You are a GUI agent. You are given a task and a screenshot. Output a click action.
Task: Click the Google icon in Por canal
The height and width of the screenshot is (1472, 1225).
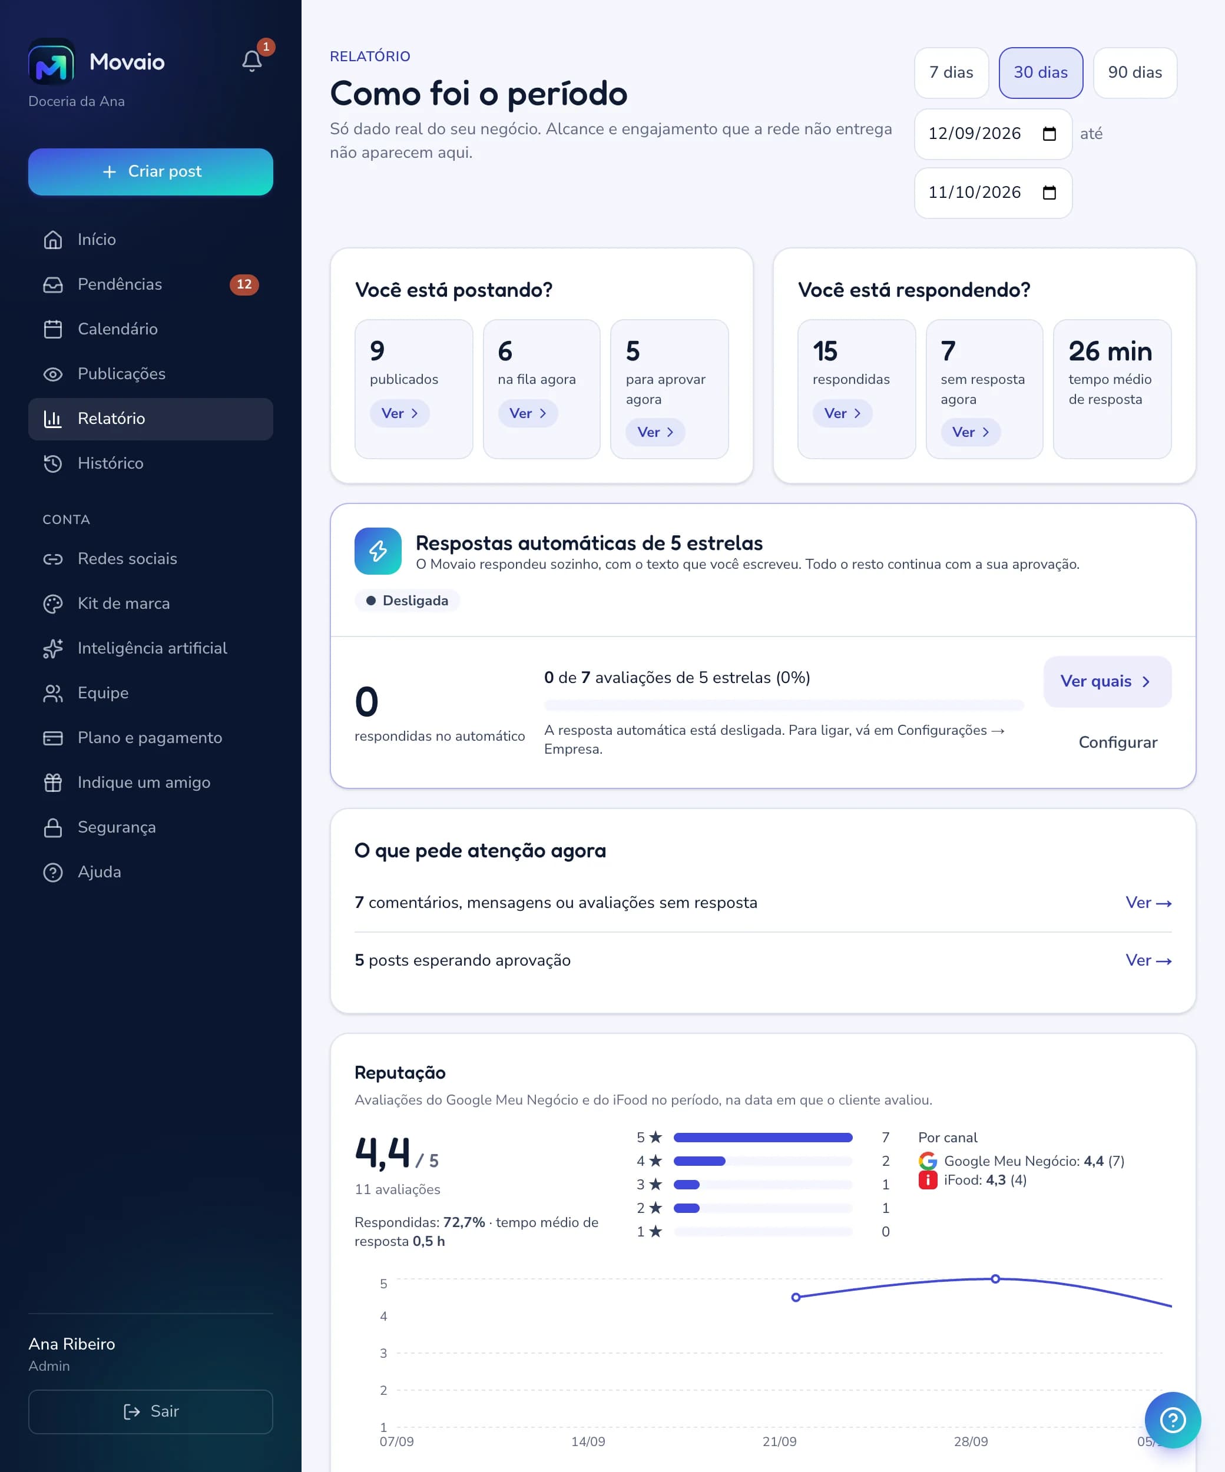pos(928,1161)
